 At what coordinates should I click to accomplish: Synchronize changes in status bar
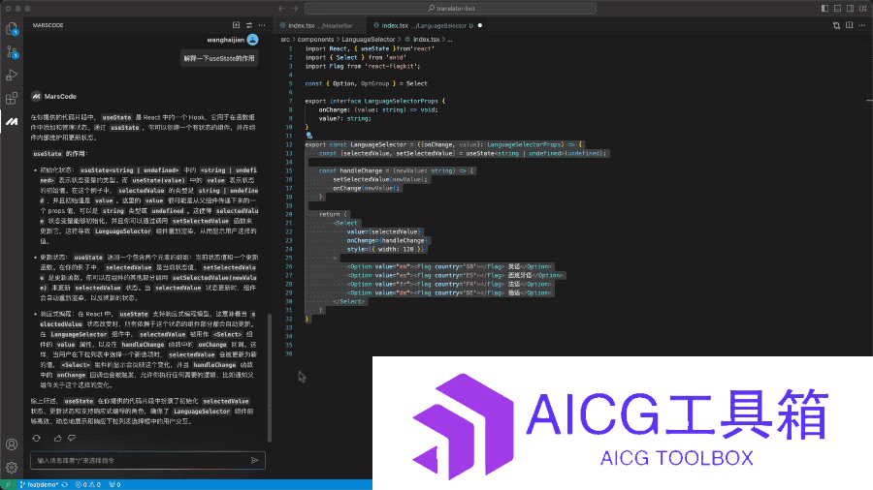click(65, 484)
